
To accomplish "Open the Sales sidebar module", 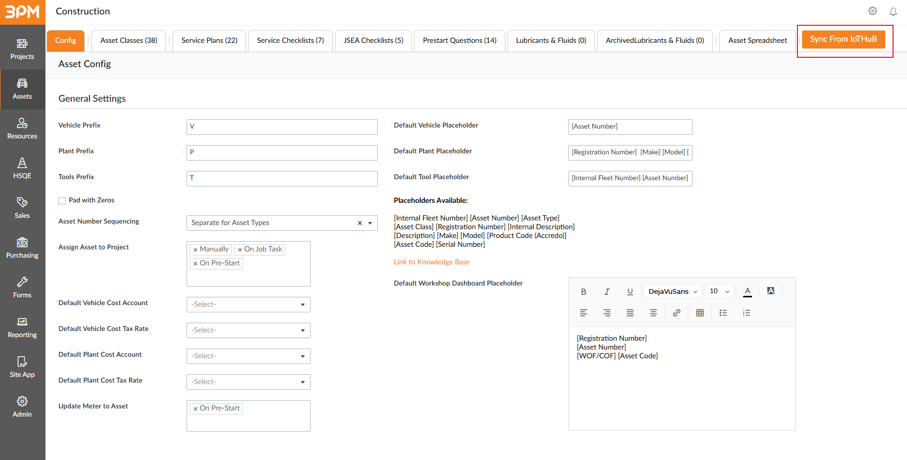I will [22, 209].
